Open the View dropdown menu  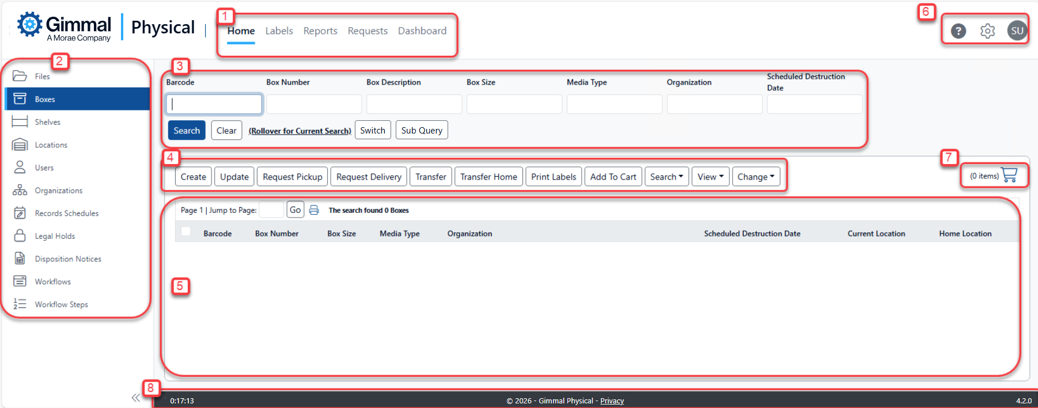(x=710, y=177)
